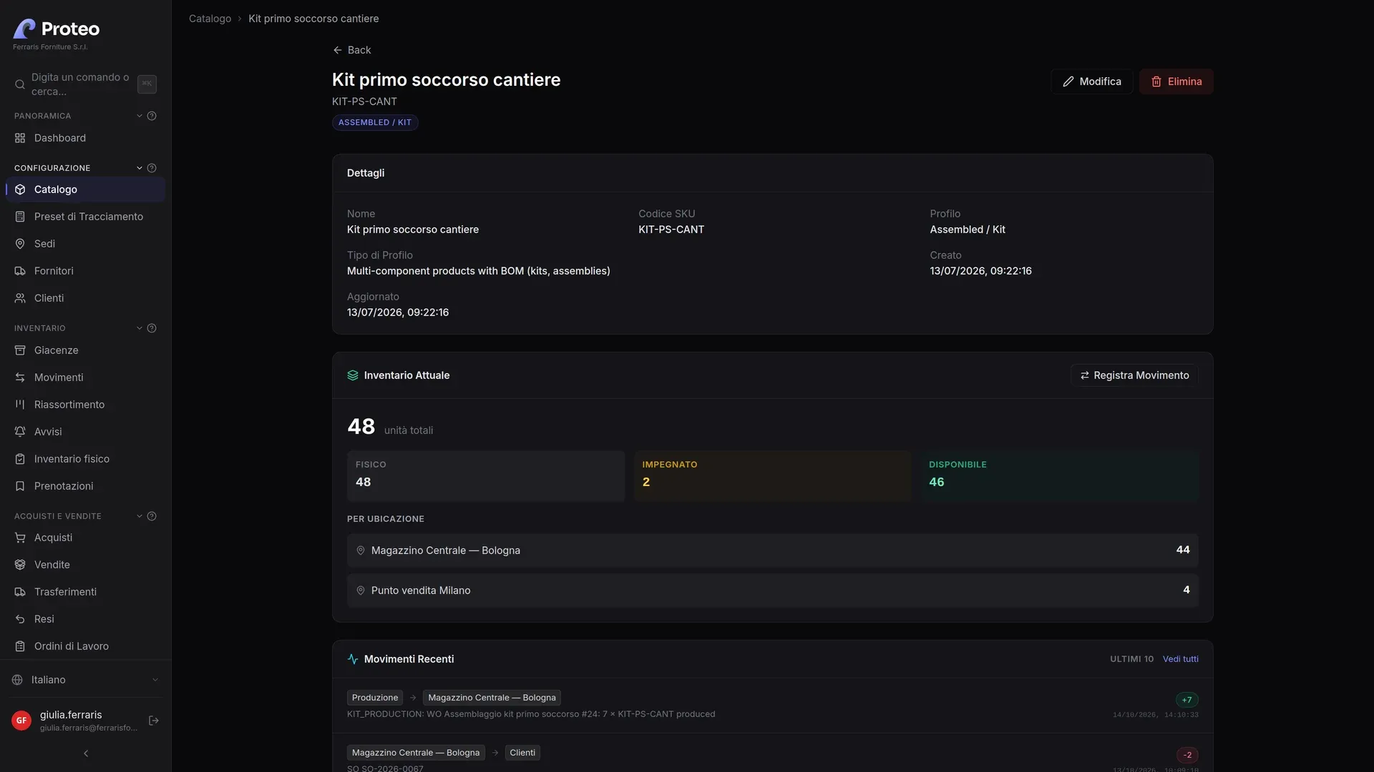Select the Magazzino Centrale — Bologna location row
This screenshot has width=1374, height=772.
tap(772, 550)
